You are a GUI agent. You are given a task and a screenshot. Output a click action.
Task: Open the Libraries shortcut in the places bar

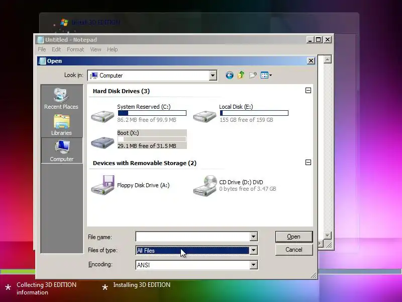[61, 125]
